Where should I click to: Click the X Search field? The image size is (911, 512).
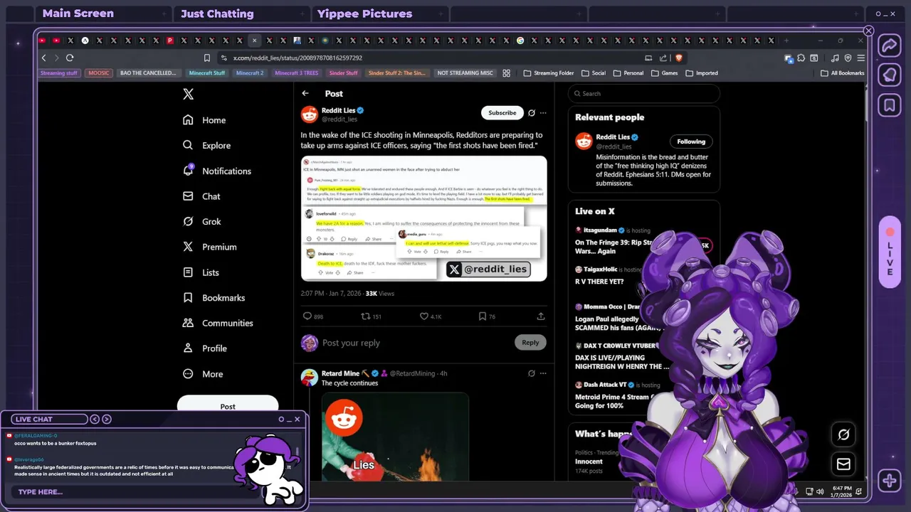click(644, 93)
